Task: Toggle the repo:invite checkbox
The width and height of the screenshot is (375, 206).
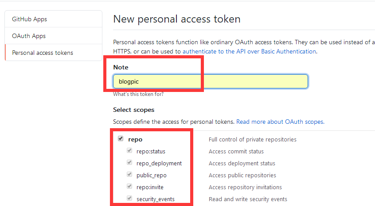Action: coord(129,186)
